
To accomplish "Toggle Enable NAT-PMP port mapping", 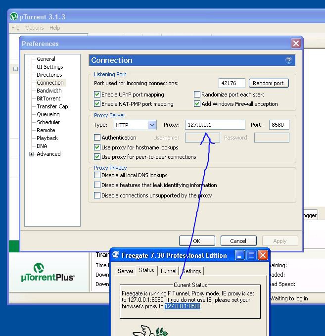I will pos(97,104).
